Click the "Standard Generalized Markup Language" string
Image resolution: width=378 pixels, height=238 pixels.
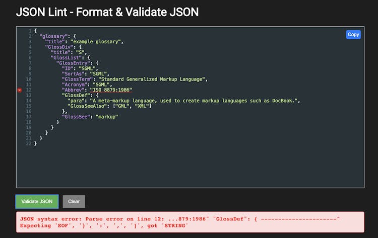tap(152, 79)
